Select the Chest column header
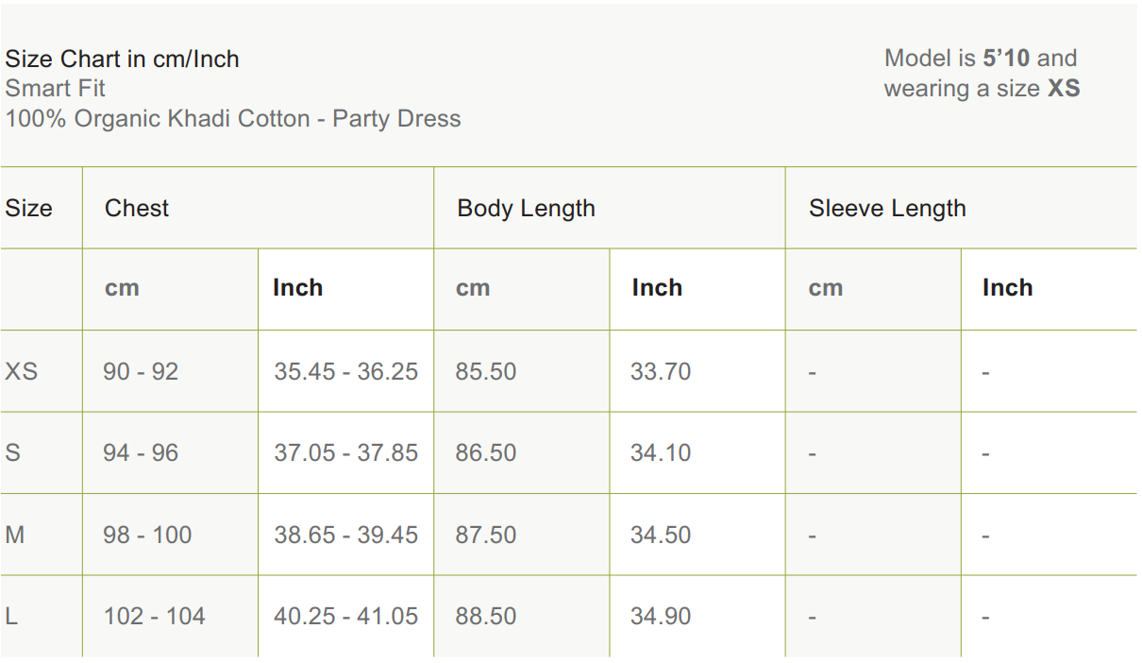The height and width of the screenshot is (663, 1142). [x=137, y=209]
